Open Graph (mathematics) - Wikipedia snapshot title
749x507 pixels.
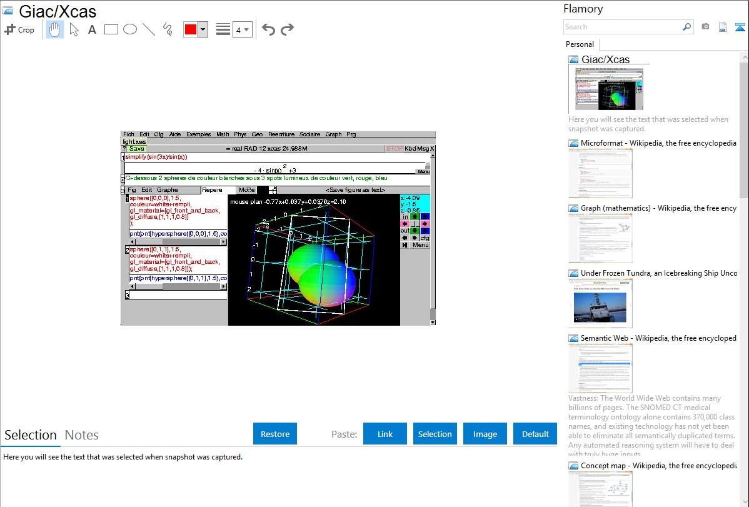click(658, 208)
